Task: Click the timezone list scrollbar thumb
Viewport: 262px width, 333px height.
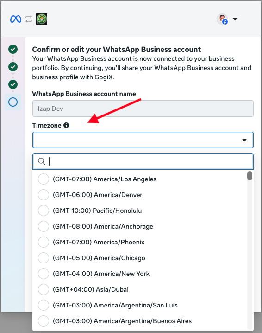Action: [x=250, y=176]
